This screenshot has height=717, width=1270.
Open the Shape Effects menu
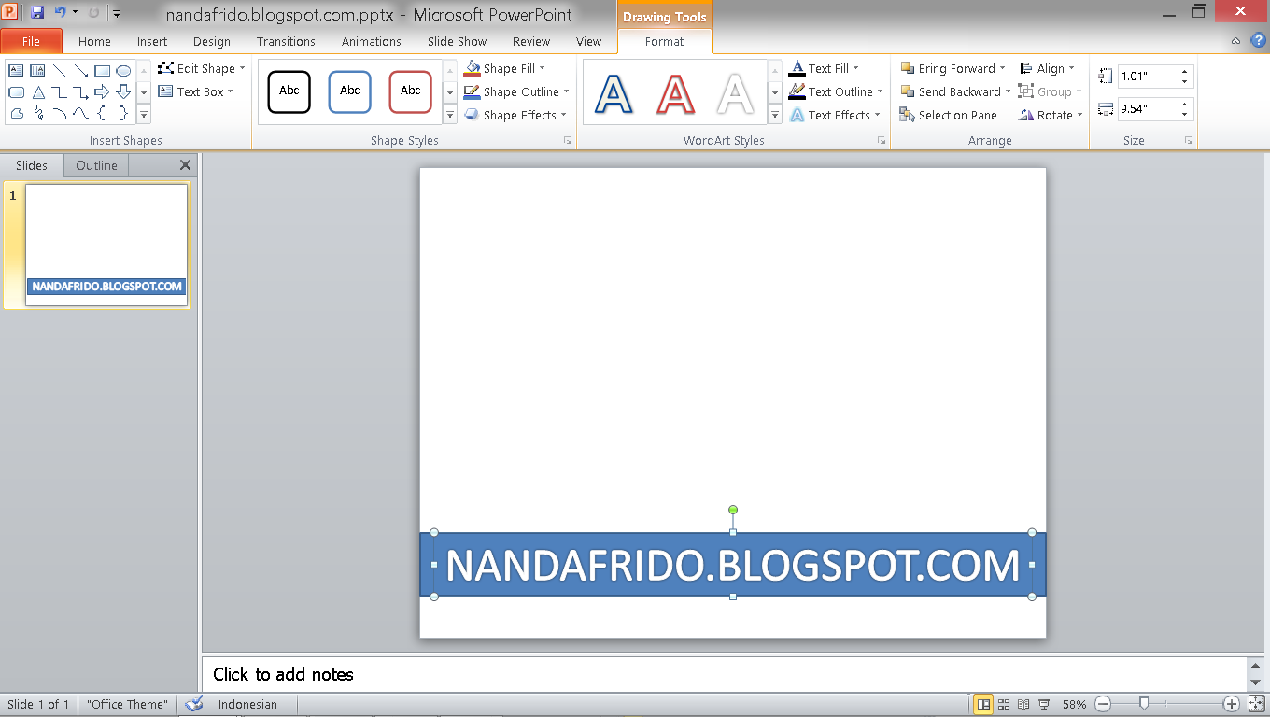[515, 115]
